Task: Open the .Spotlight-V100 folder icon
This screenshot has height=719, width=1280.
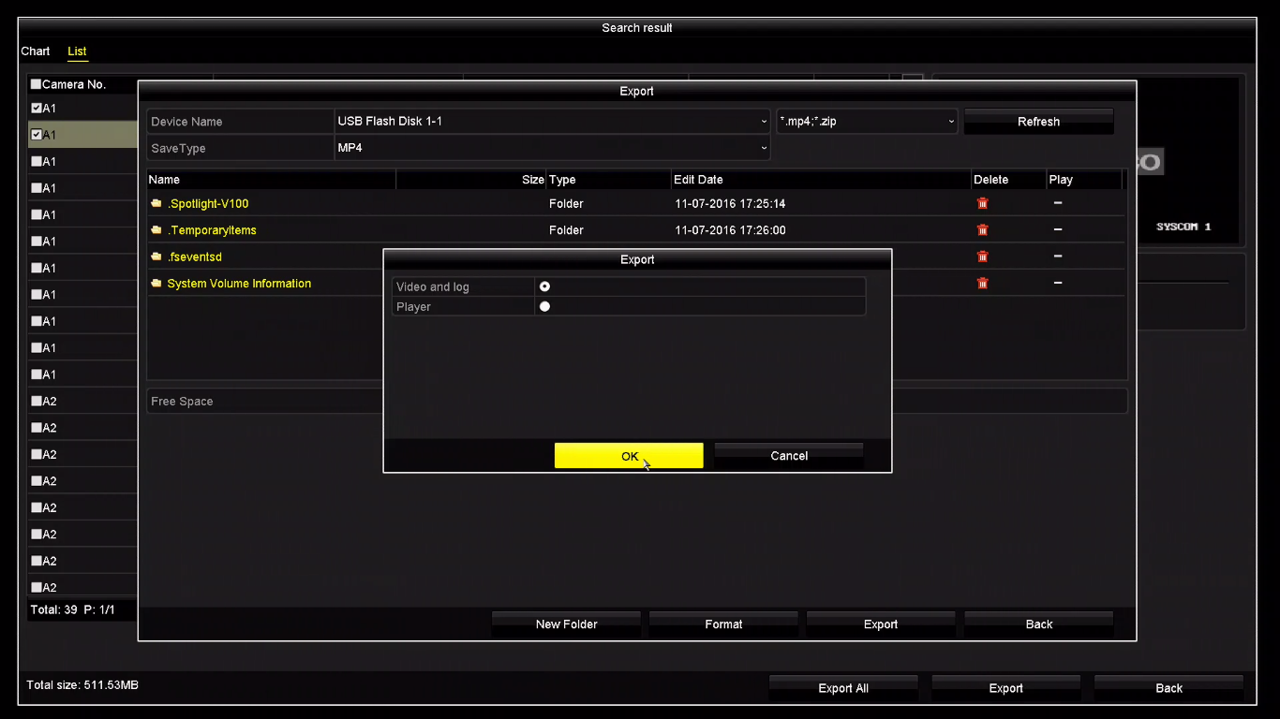Action: [x=156, y=203]
